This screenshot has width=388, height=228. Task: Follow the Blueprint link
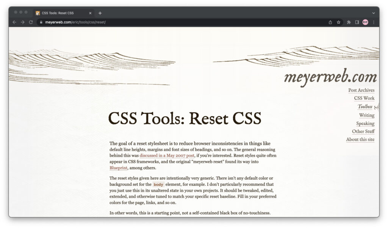pyautogui.click(x=118, y=168)
